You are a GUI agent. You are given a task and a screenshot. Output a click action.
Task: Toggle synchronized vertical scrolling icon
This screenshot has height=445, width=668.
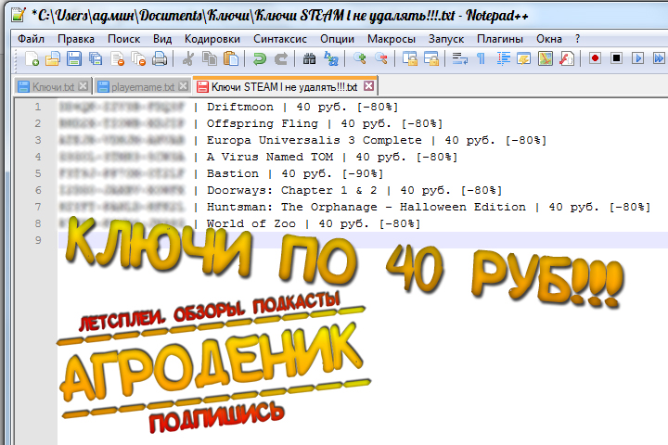tap(410, 58)
